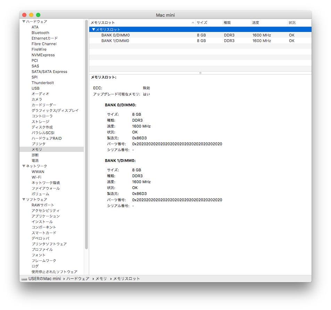Select 診断 in the sidebar
Viewport: 331px width, 310px height.
point(35,155)
